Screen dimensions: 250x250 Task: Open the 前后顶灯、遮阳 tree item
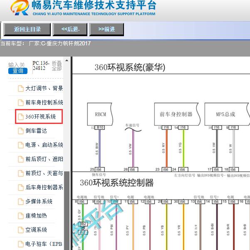(44, 159)
